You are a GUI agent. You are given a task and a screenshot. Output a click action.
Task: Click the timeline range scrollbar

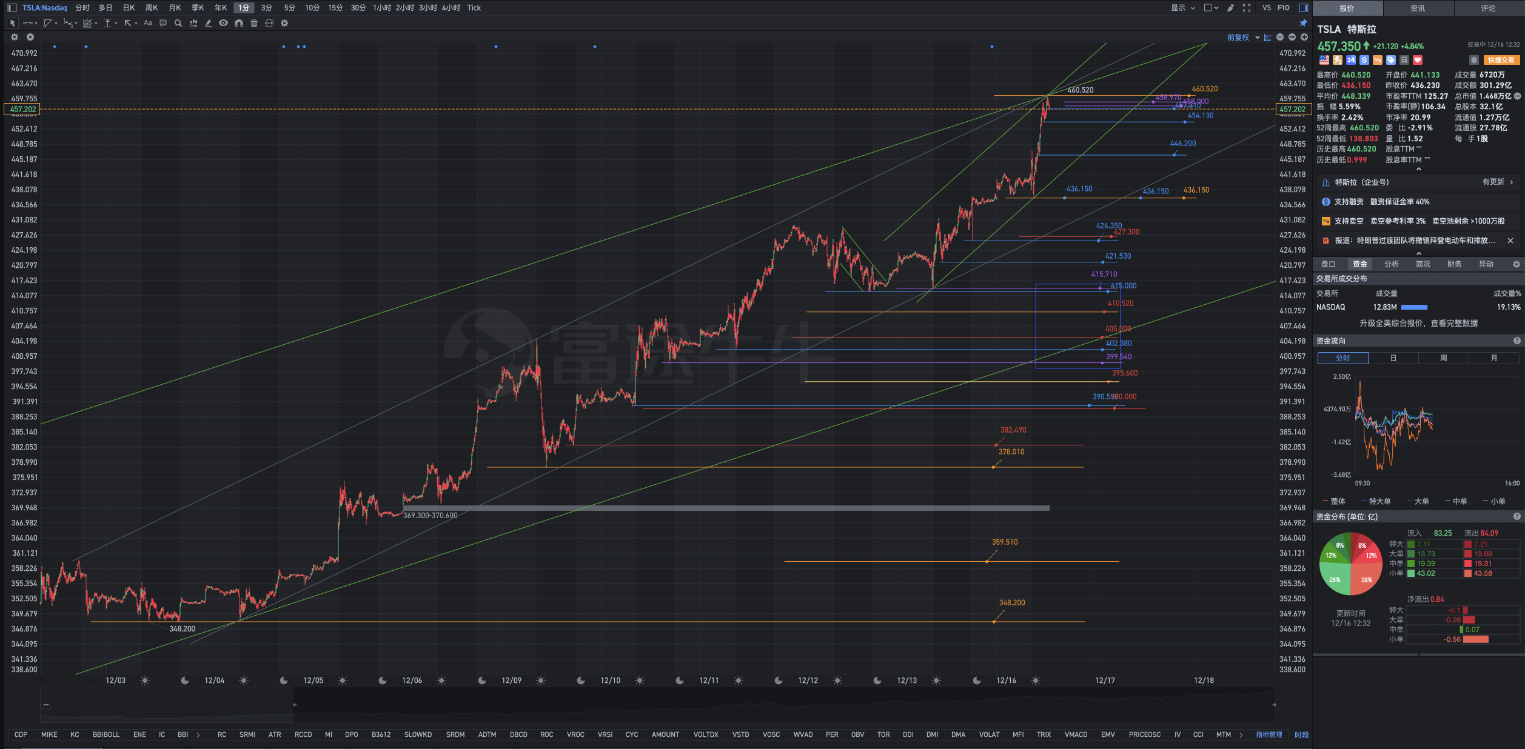tap(658, 705)
